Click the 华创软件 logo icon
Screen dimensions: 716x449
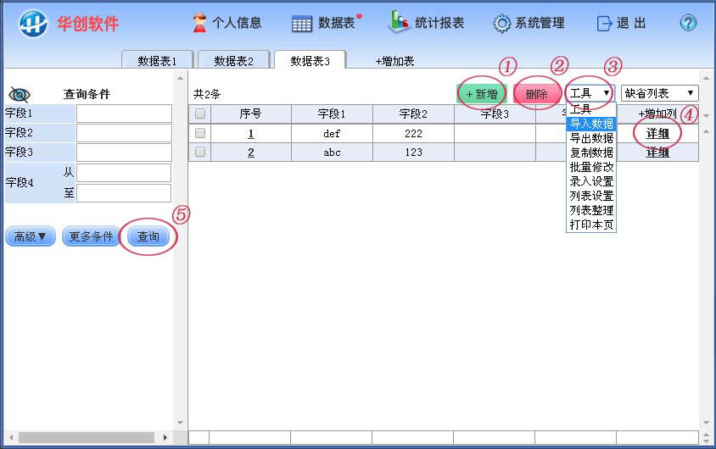pos(33,23)
